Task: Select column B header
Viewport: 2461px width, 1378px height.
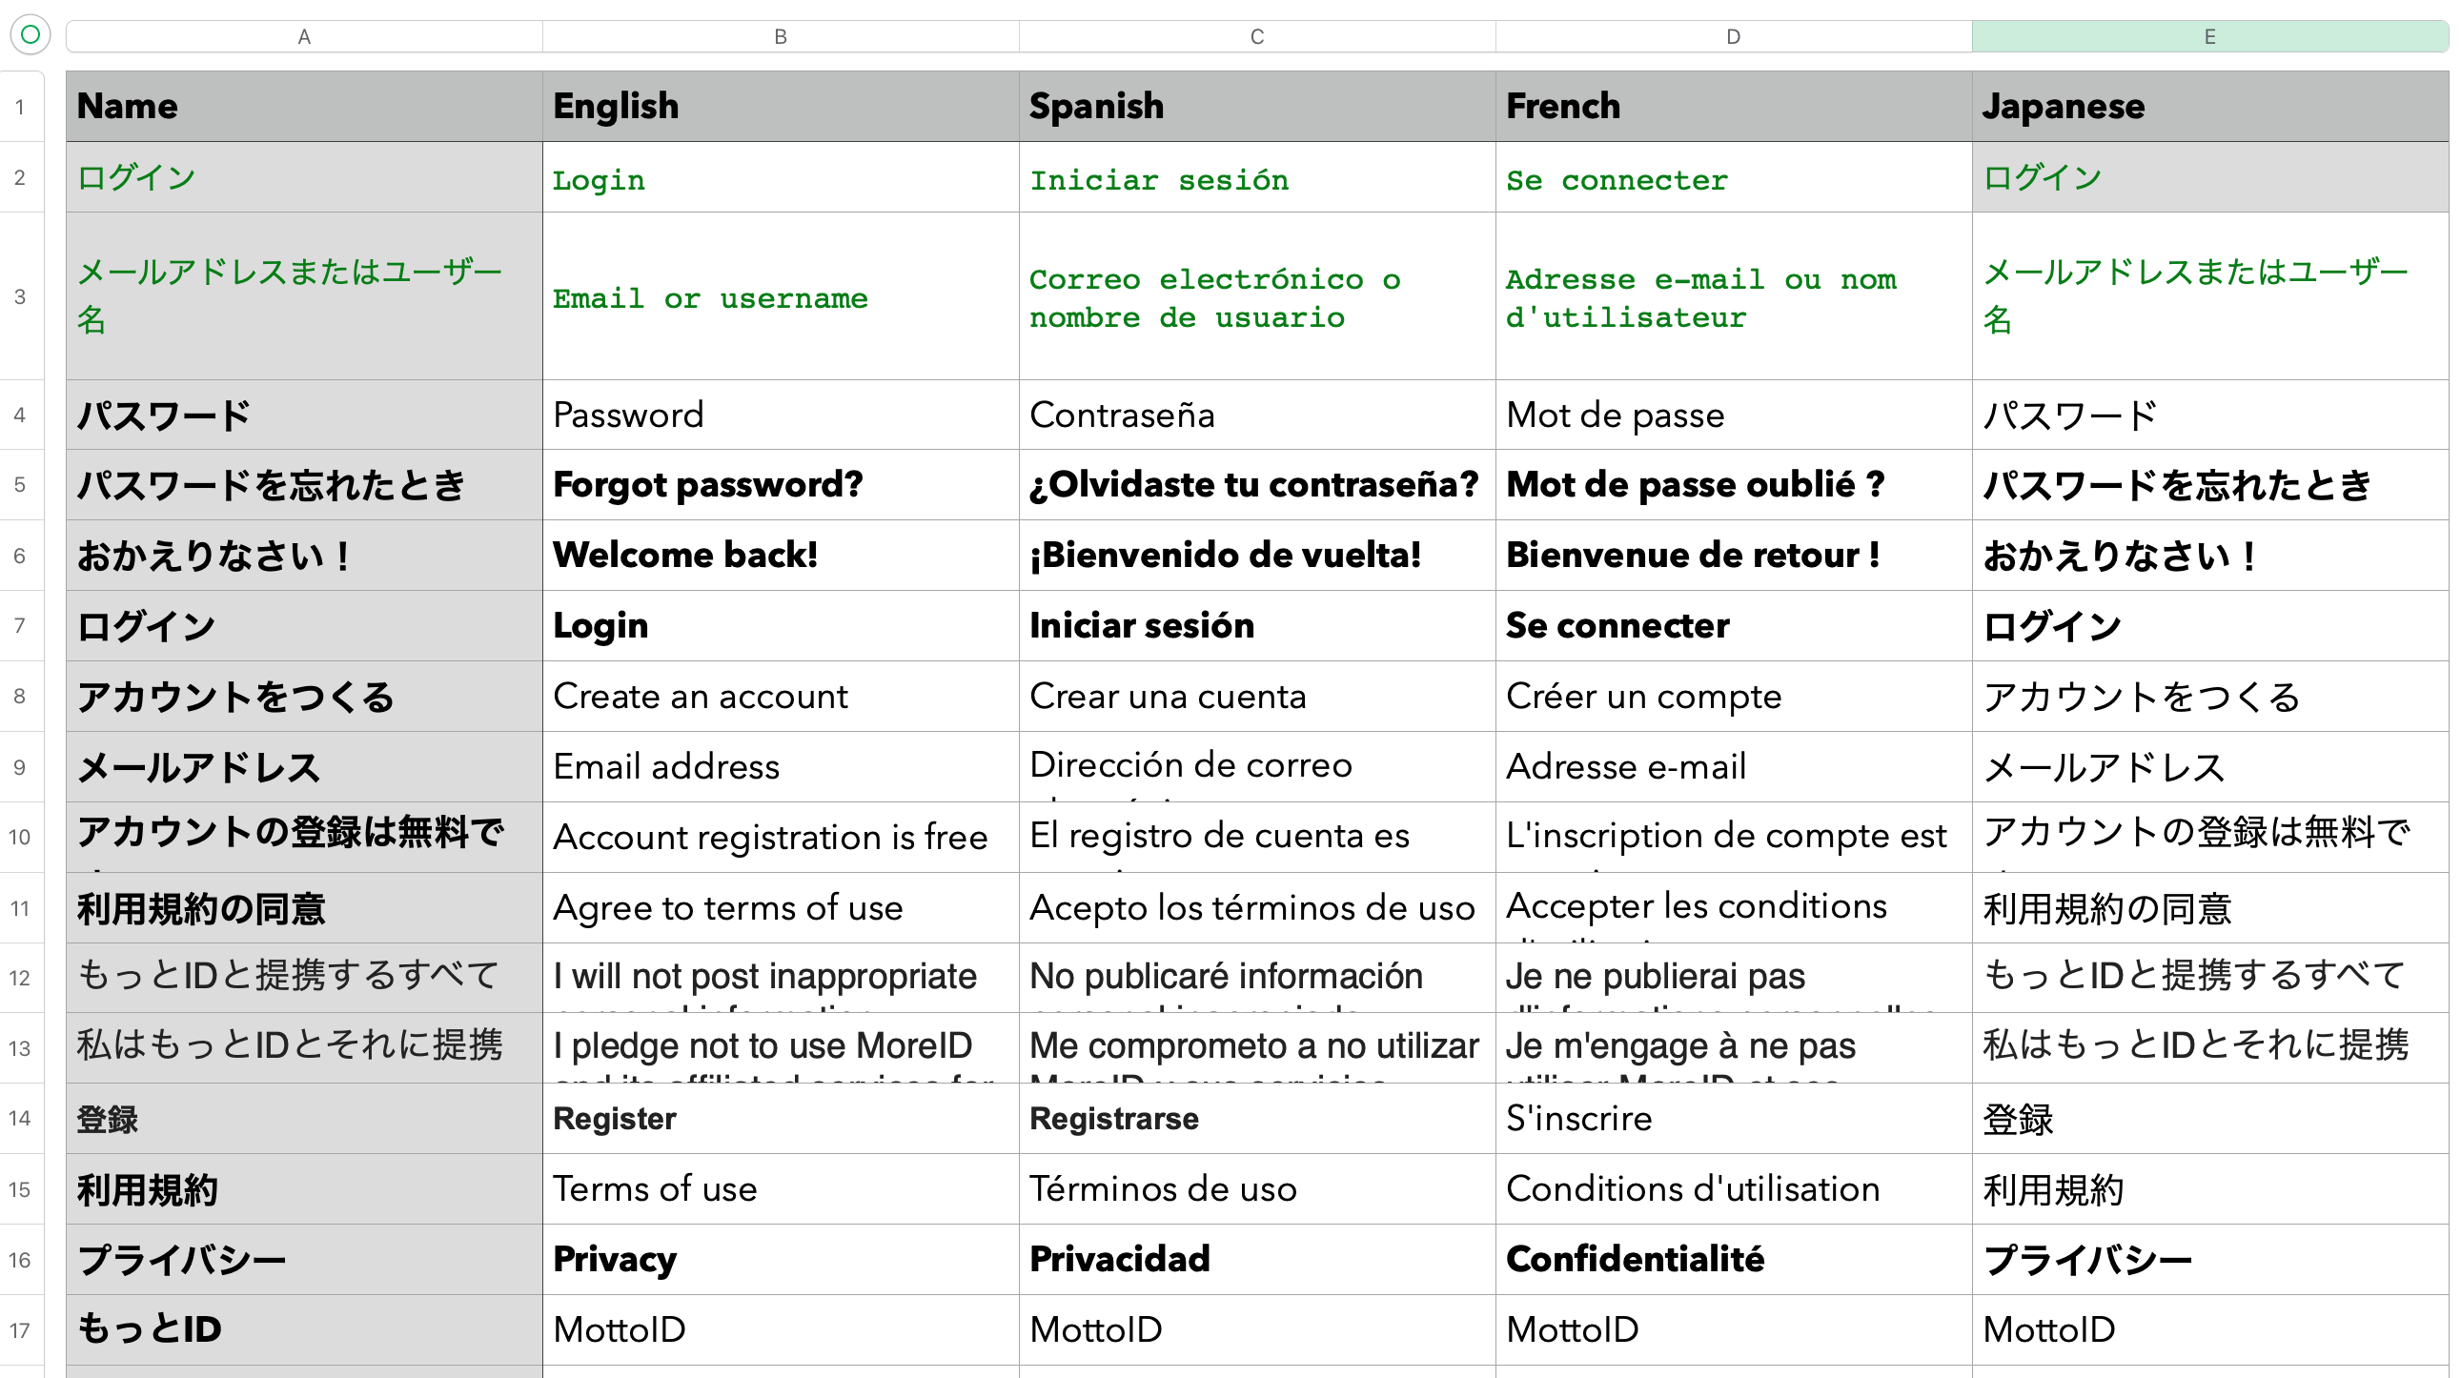Action: (780, 36)
